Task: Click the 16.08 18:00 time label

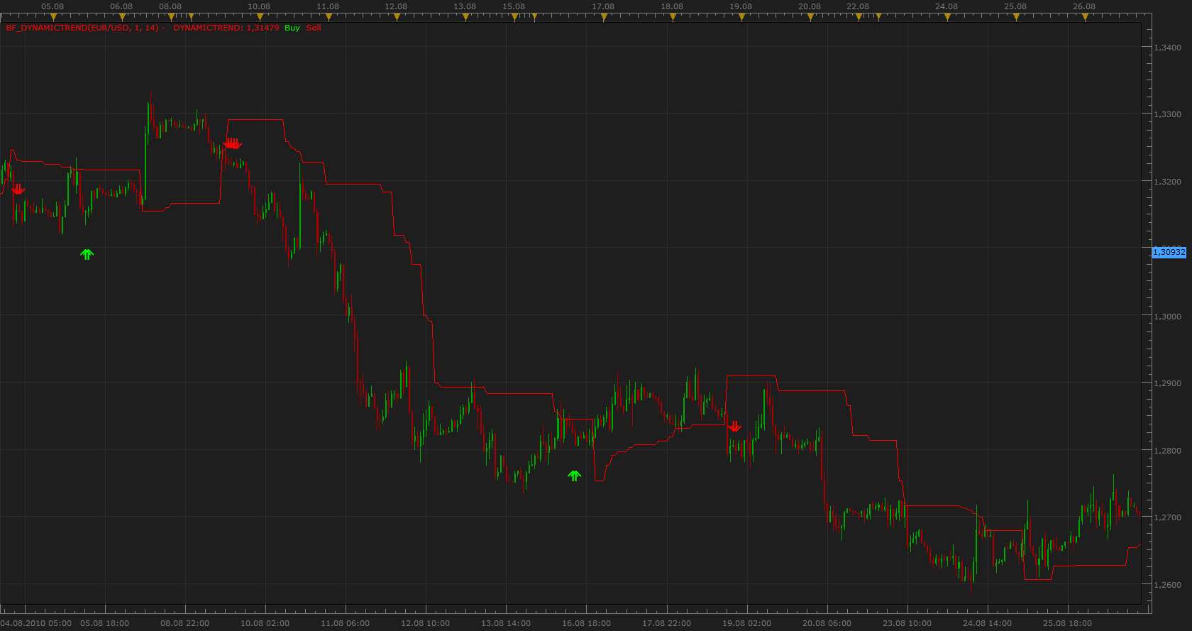Action: point(587,623)
